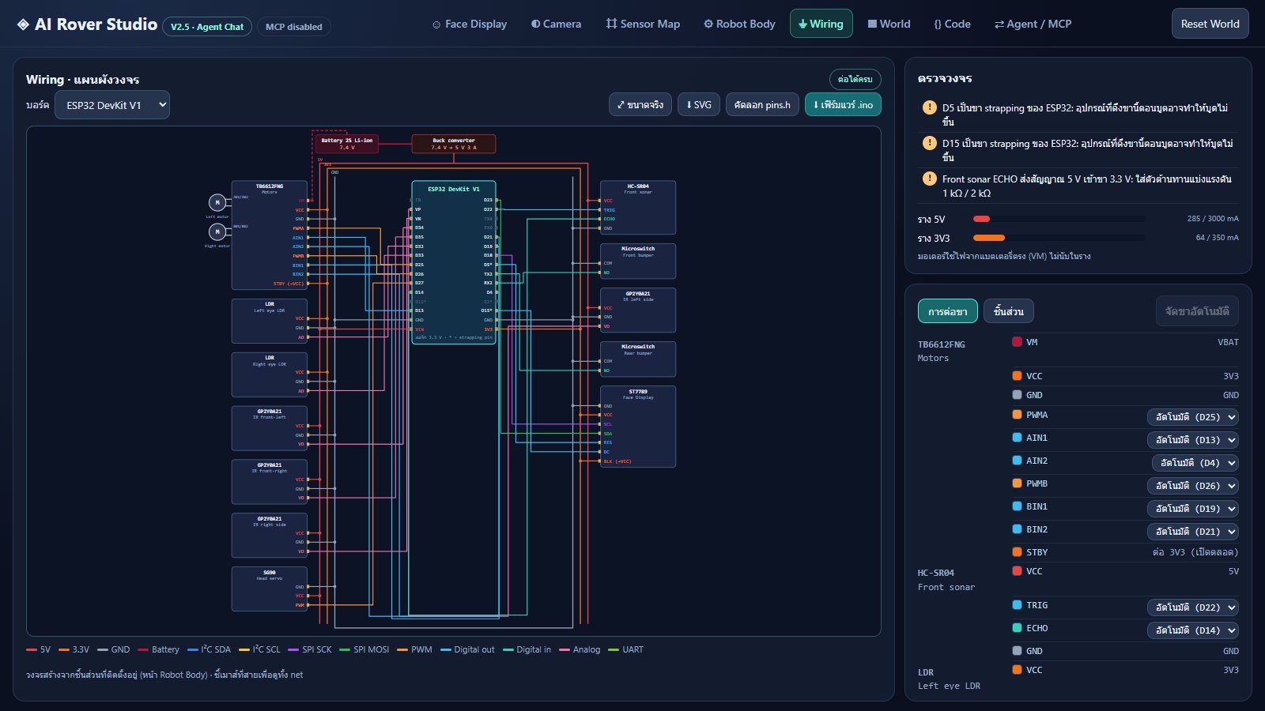Click the Reset World button

1210,24
